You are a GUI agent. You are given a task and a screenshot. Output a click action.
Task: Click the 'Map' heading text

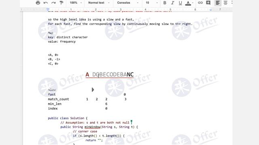[51, 33]
